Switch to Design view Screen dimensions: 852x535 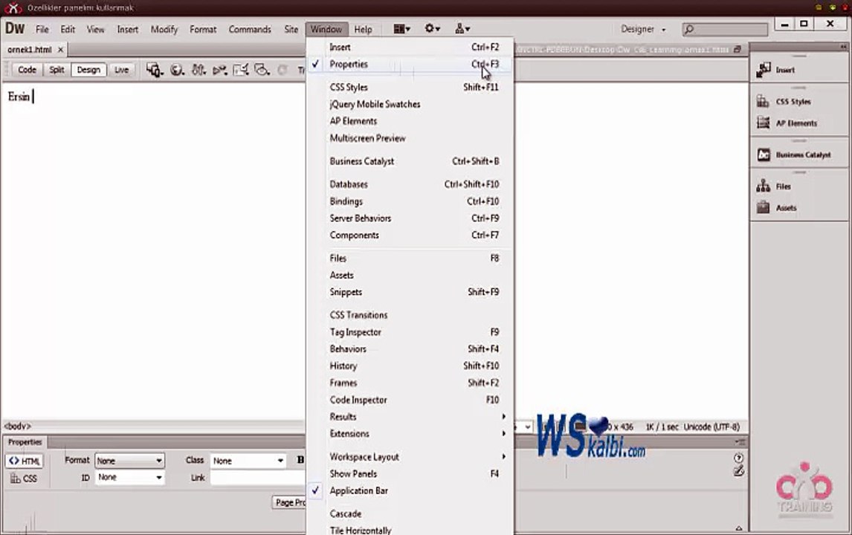[88, 70]
